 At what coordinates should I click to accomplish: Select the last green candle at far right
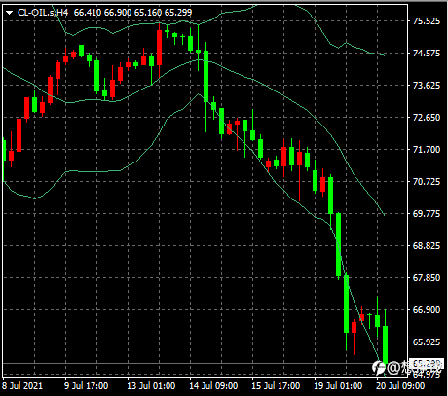pyautogui.click(x=386, y=344)
